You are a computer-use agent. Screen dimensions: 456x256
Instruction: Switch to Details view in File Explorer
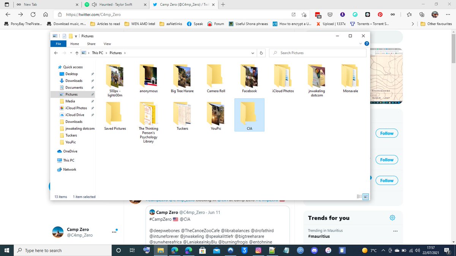359,196
